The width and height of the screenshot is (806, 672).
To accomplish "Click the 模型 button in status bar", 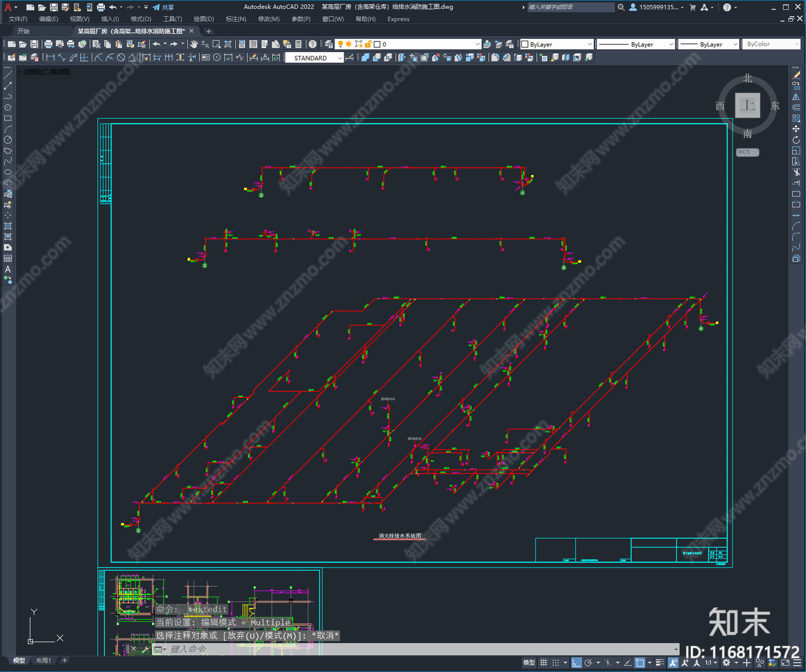I will tap(529, 662).
